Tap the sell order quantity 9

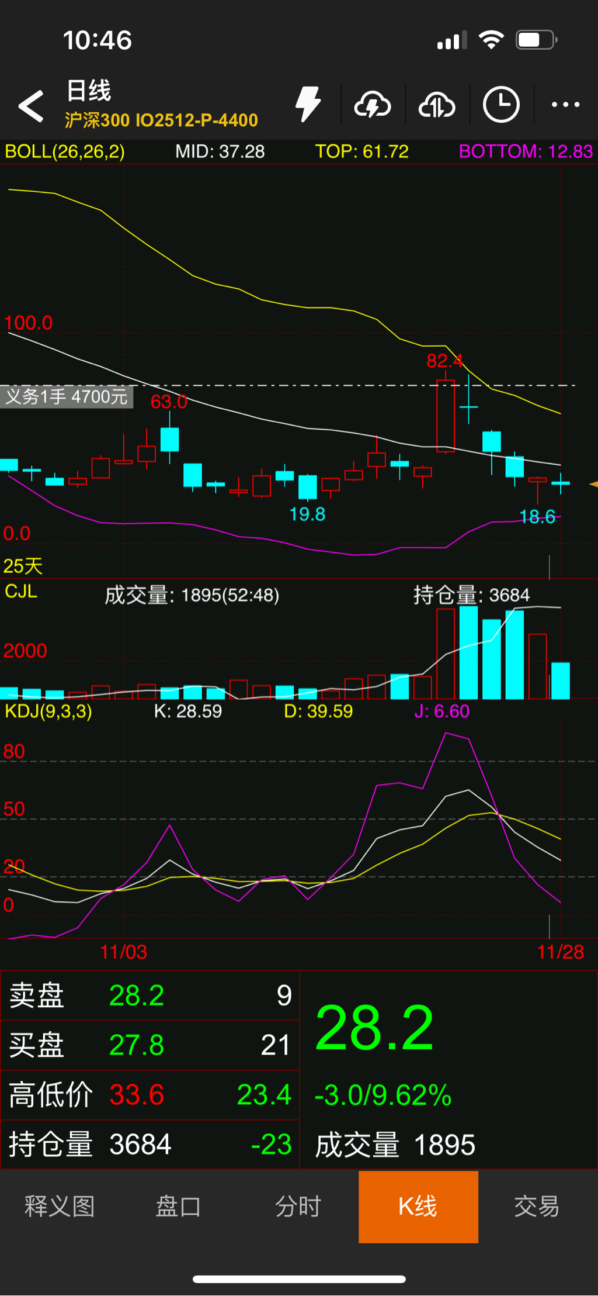284,996
